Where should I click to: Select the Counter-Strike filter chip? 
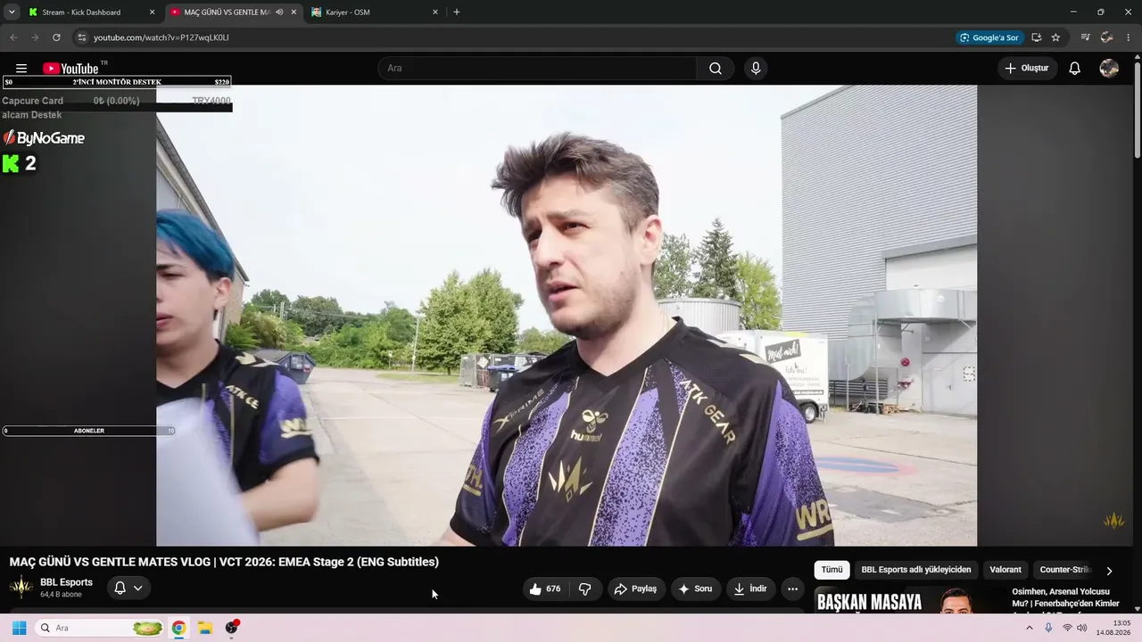1065,570
